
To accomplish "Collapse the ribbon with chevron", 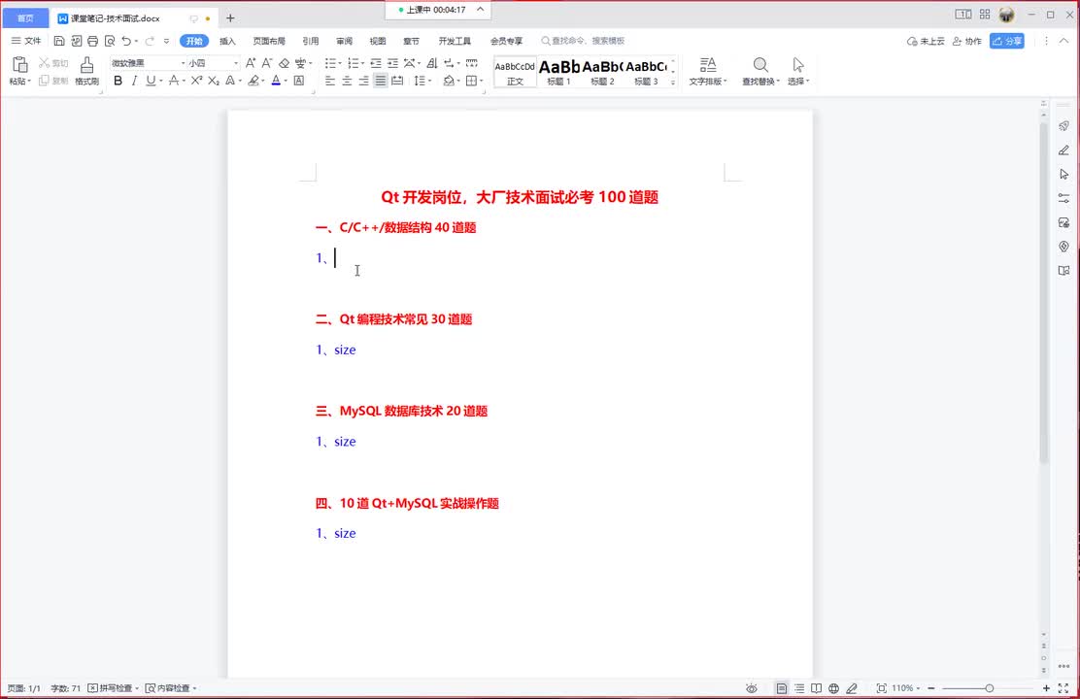I will (x=1064, y=41).
